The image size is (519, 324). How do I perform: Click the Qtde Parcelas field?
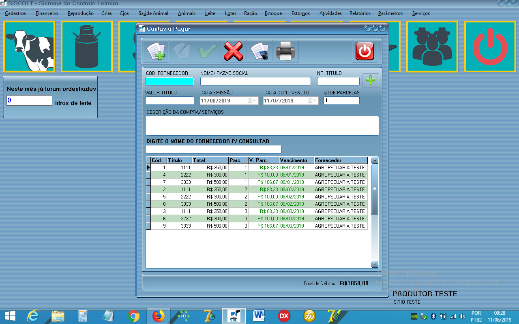(341, 100)
